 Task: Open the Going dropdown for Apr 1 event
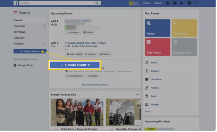73,32
